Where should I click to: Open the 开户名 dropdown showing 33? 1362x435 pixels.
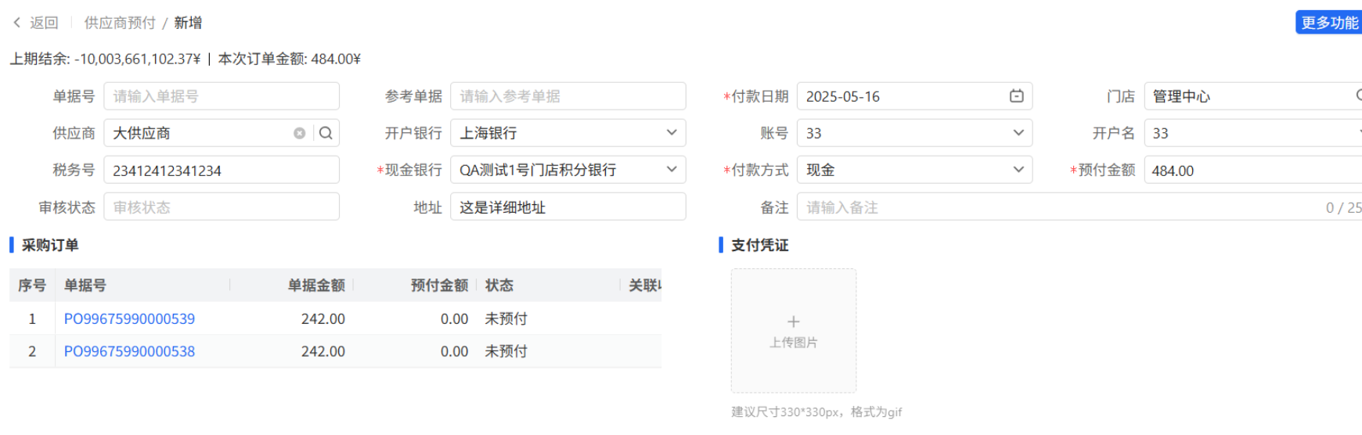point(1252,133)
